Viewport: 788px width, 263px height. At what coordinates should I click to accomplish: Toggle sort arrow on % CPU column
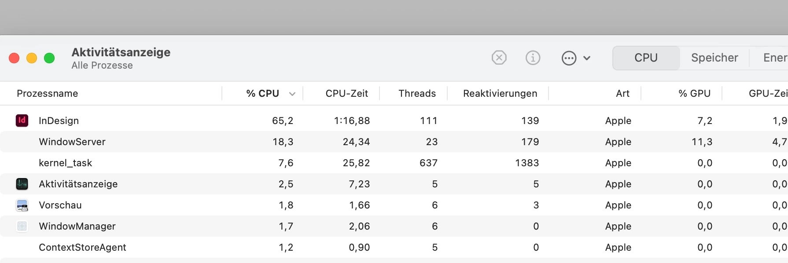coord(292,94)
